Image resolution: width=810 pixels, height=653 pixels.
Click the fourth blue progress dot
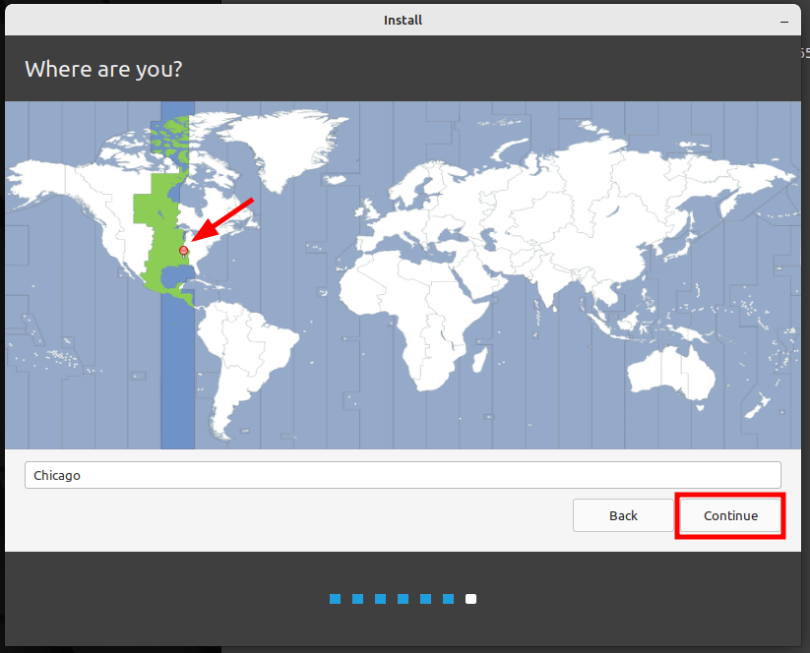pos(403,599)
